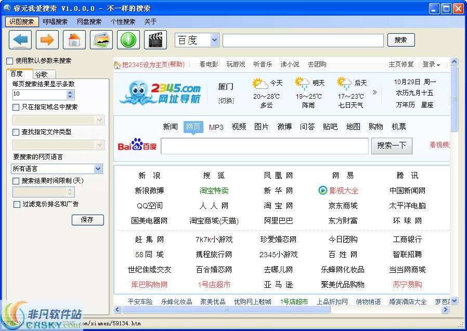This screenshot has height=331, width=467.
Task: Click the house icon before 把2345设为主页
Action: point(117,65)
